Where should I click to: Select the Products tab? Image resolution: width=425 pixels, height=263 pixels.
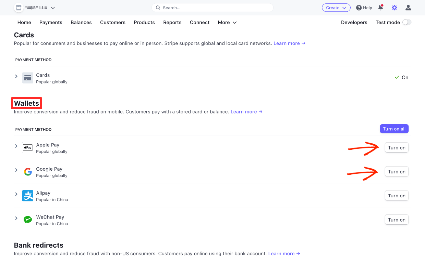point(144,22)
